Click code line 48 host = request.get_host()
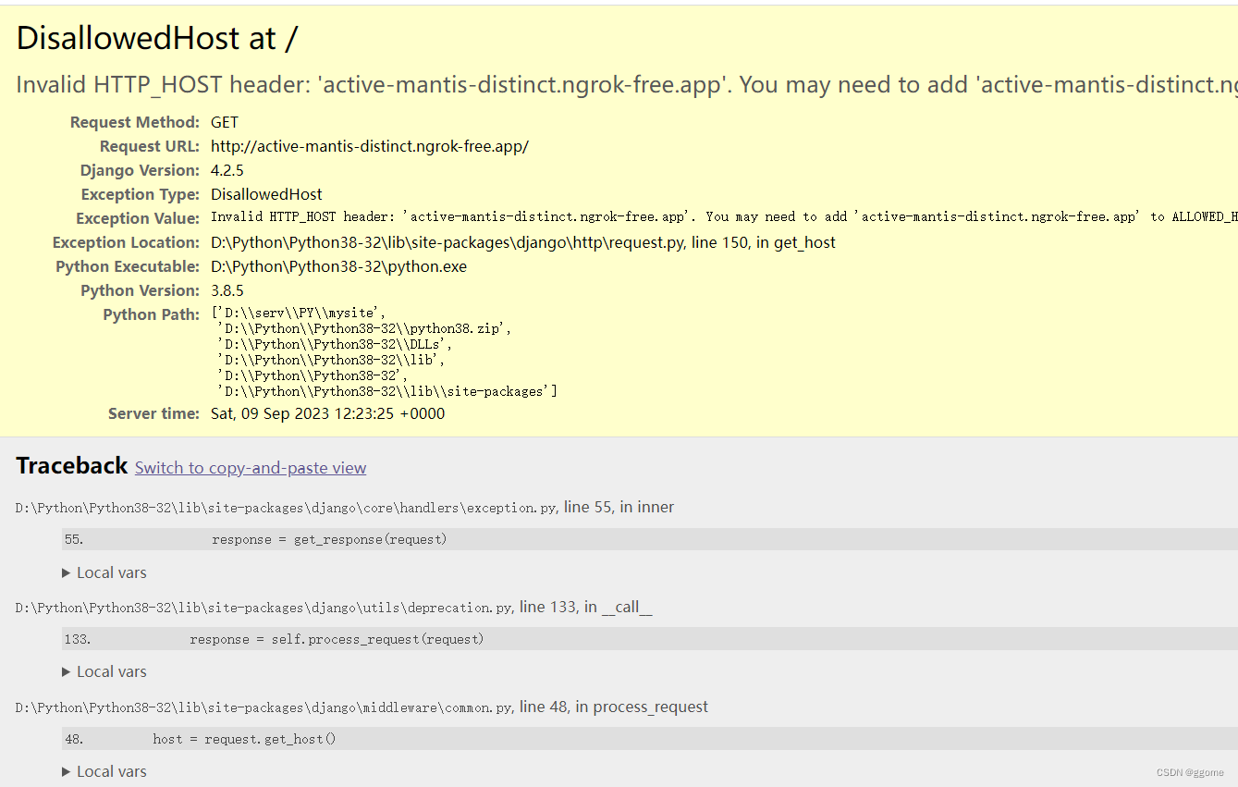The height and width of the screenshot is (787, 1238). (650, 739)
